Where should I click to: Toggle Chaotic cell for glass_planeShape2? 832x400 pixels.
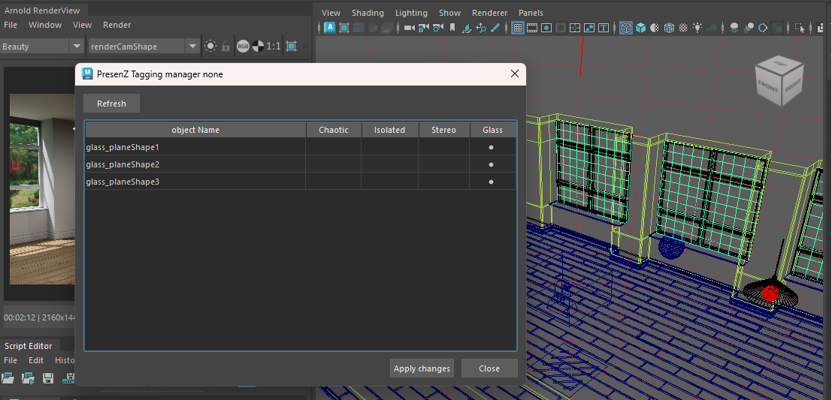pyautogui.click(x=333, y=164)
